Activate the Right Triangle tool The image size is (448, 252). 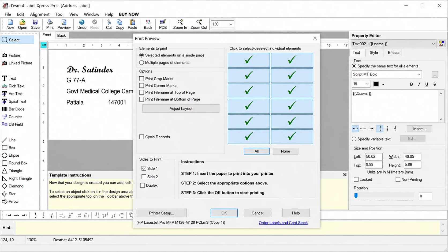click(17, 178)
